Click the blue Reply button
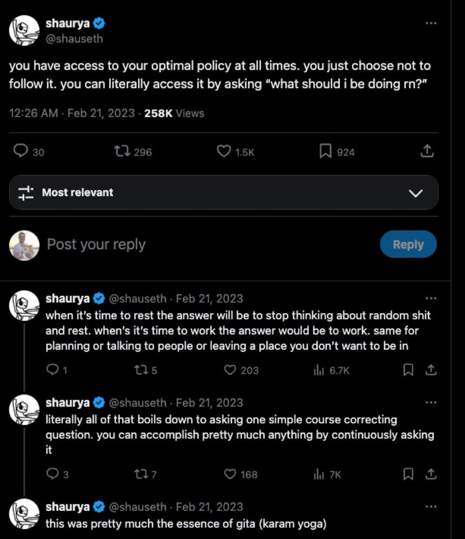465x539 pixels. (408, 244)
